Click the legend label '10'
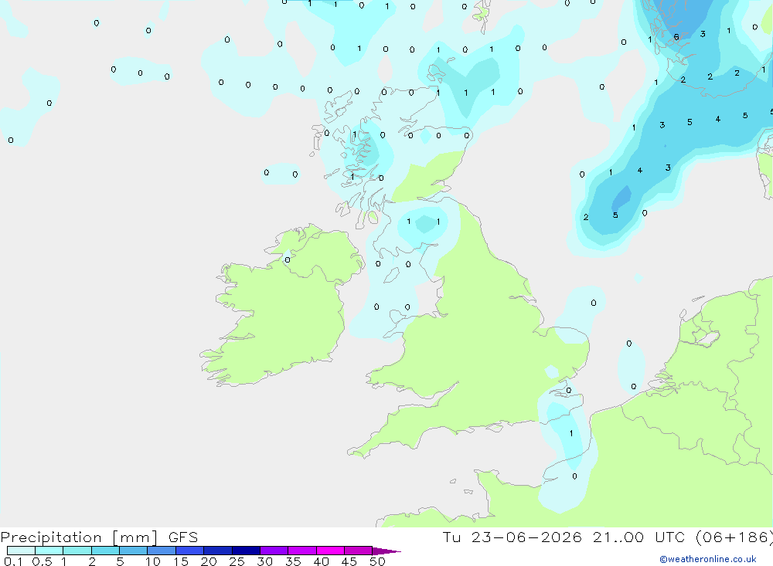This screenshot has width=773, height=566. tap(153, 561)
